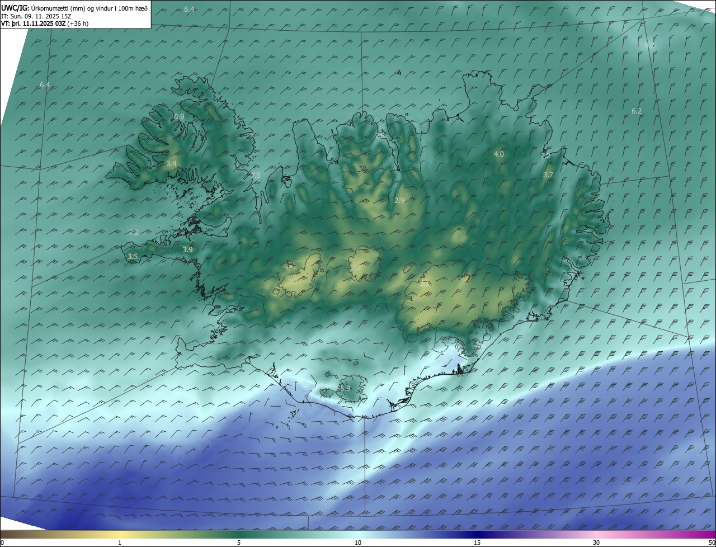The image size is (716, 547).
Task: Click the 3.5 value on the Snæfellsnes tip
Action: (x=133, y=257)
